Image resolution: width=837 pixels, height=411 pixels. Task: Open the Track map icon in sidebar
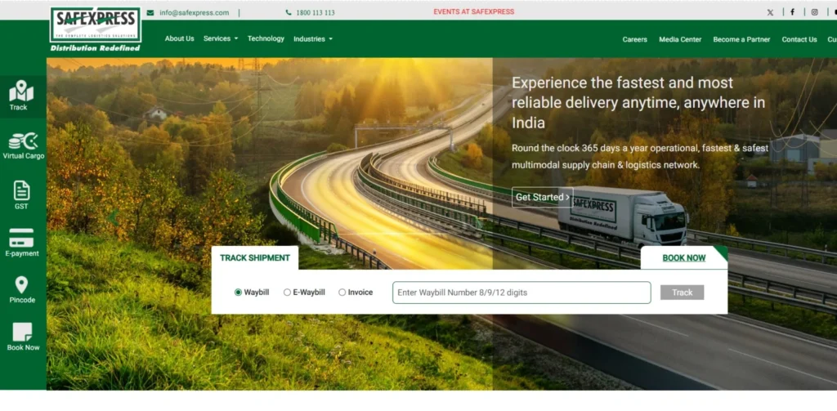pyautogui.click(x=20, y=92)
